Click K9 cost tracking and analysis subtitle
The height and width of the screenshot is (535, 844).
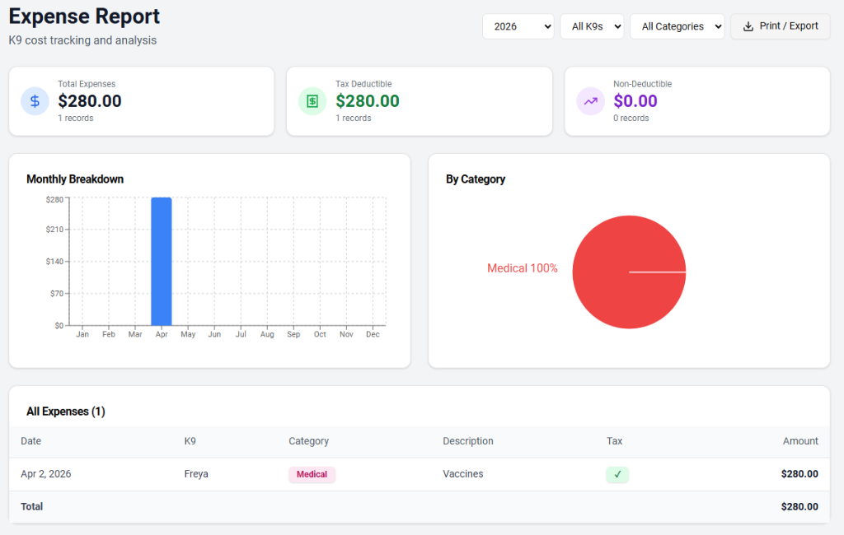click(x=82, y=40)
